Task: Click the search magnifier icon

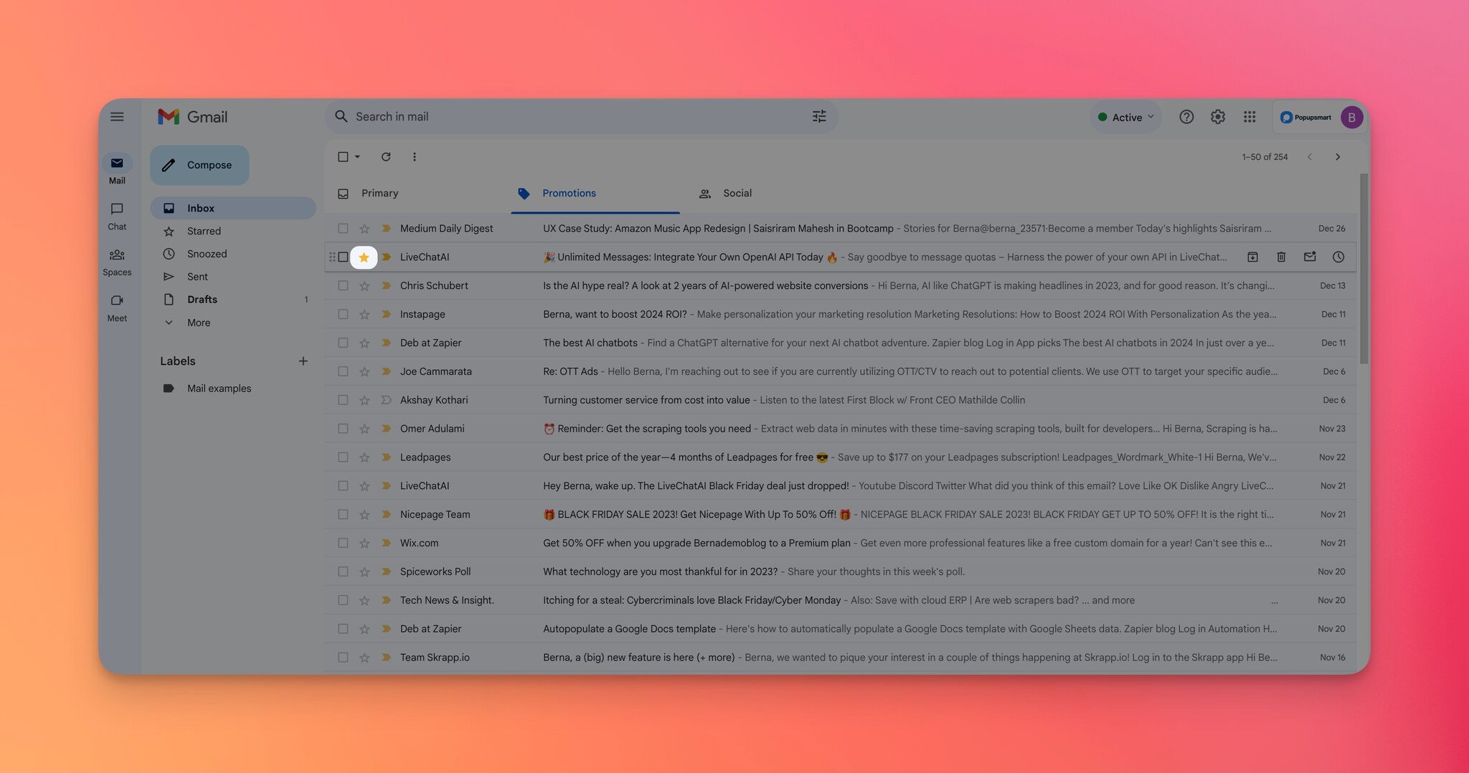Action: coord(341,116)
